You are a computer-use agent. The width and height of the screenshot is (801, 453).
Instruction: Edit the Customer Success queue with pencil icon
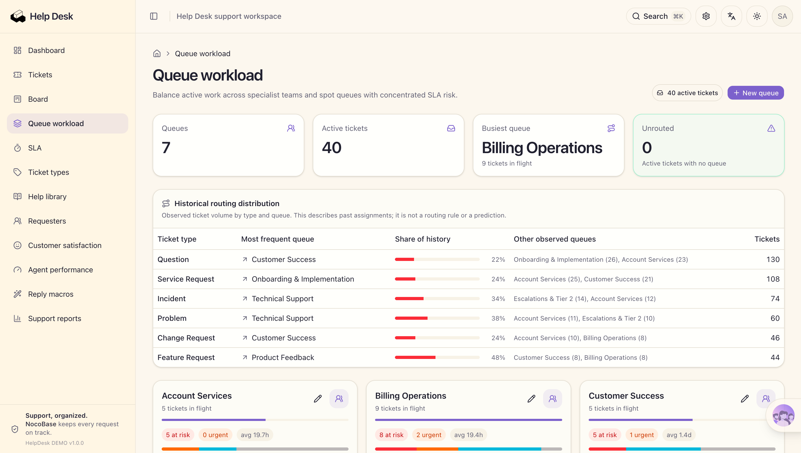[x=745, y=398]
